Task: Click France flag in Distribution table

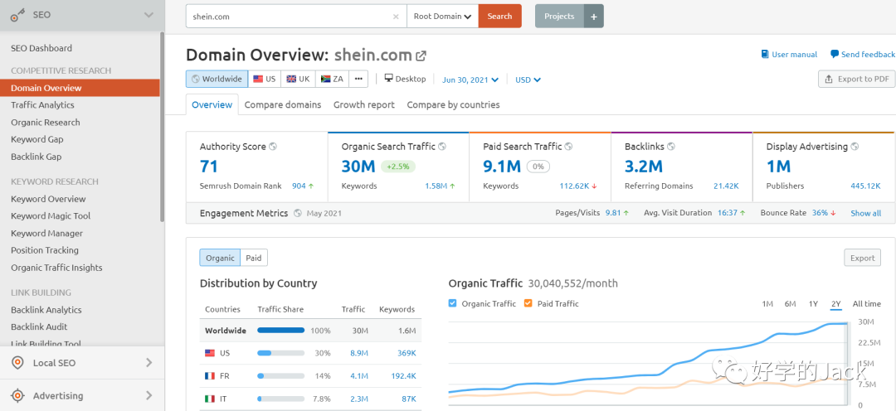Action: [210, 376]
